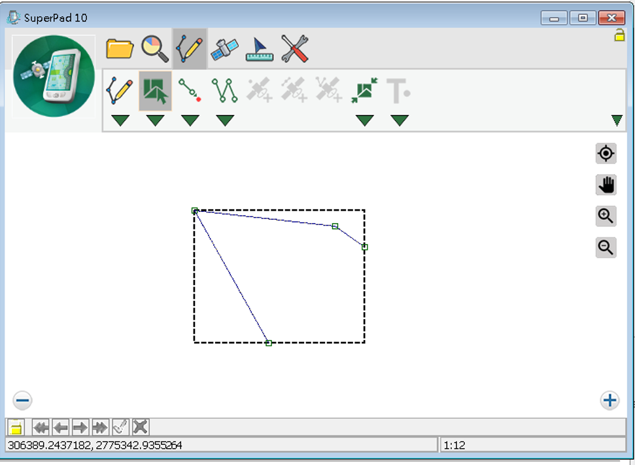635x465 pixels.
Task: Click the cancel X icon in bottom bar
Action: point(141,427)
